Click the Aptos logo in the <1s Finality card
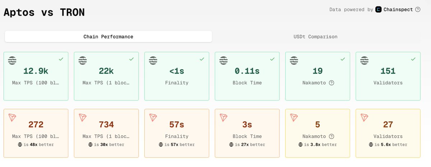Viewport: 431px width, 167px height. pyautogui.click(x=153, y=60)
